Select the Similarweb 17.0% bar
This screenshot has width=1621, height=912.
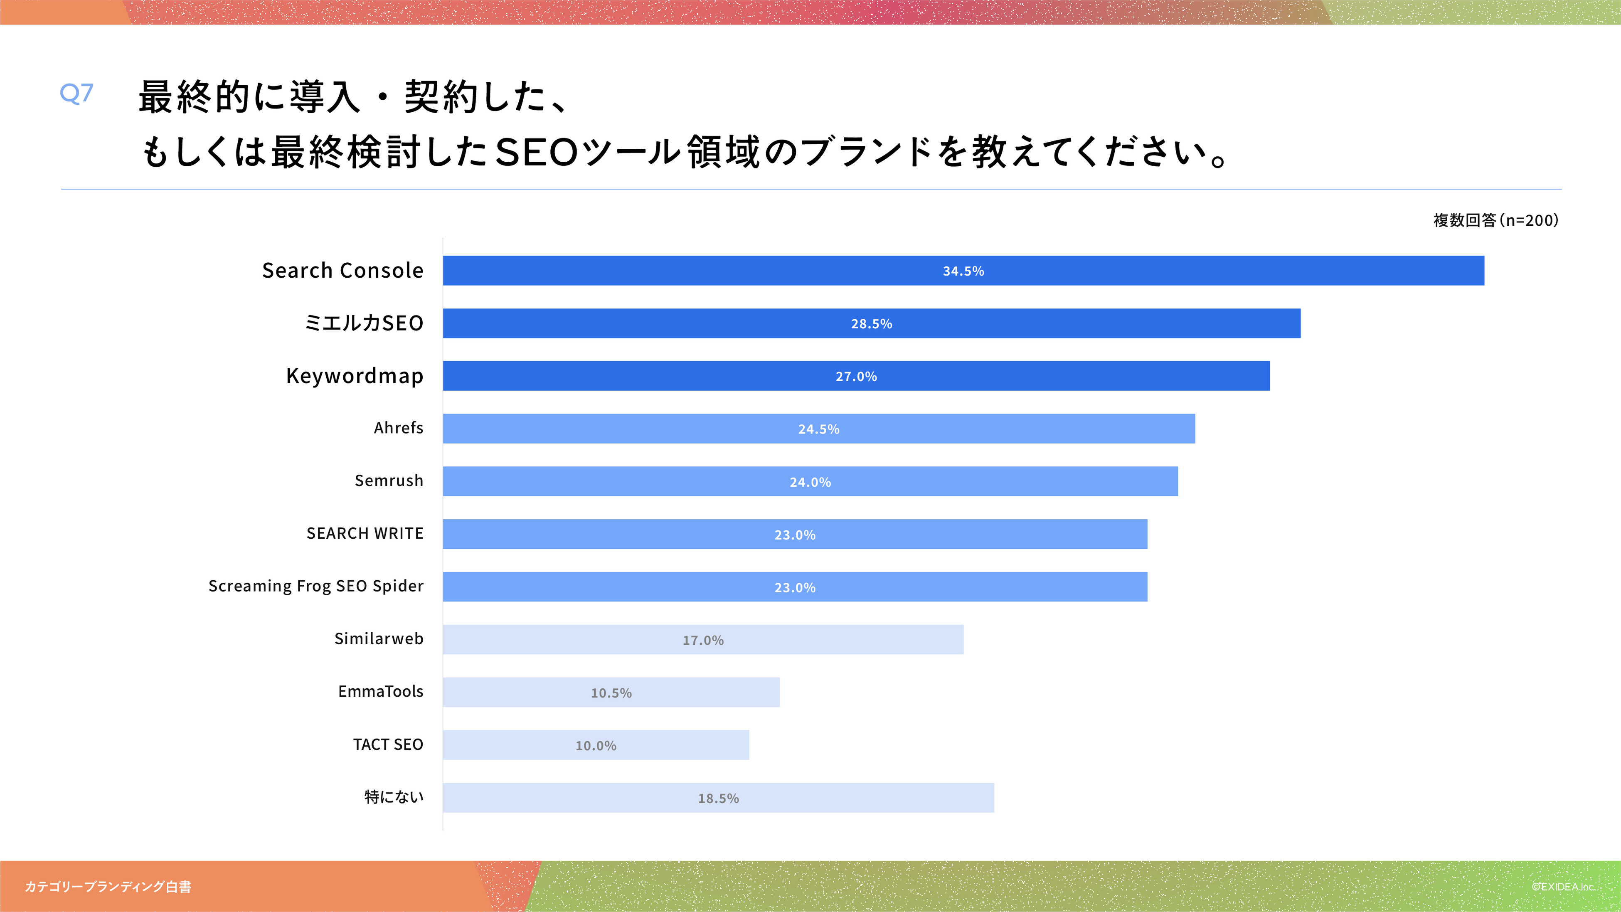[703, 639]
